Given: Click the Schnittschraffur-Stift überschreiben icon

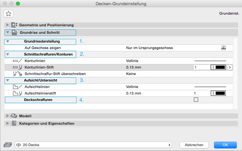Looking at the screenshot, I should (x=17, y=74).
